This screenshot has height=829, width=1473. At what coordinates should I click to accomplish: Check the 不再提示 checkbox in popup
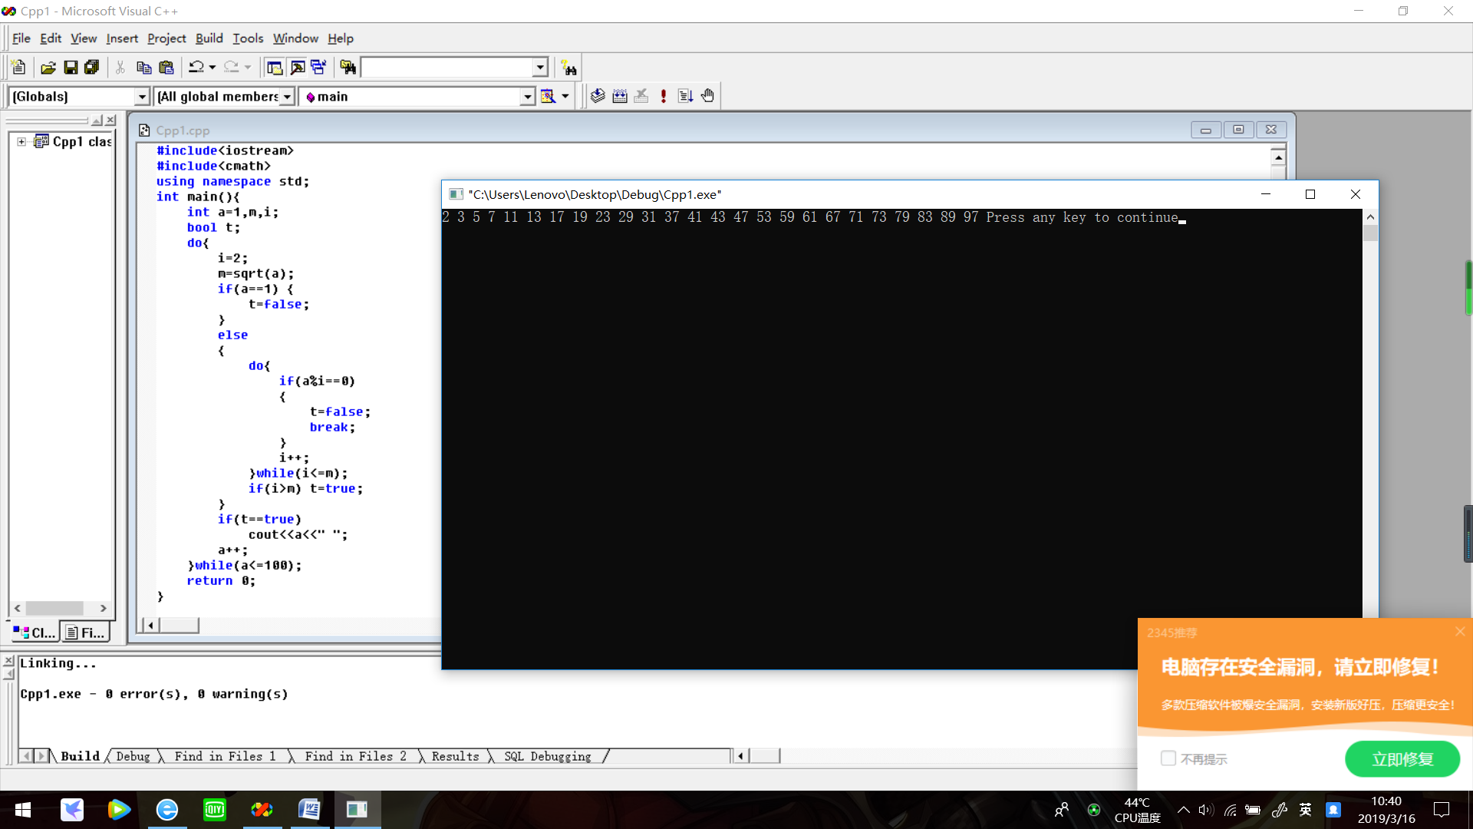click(x=1168, y=758)
